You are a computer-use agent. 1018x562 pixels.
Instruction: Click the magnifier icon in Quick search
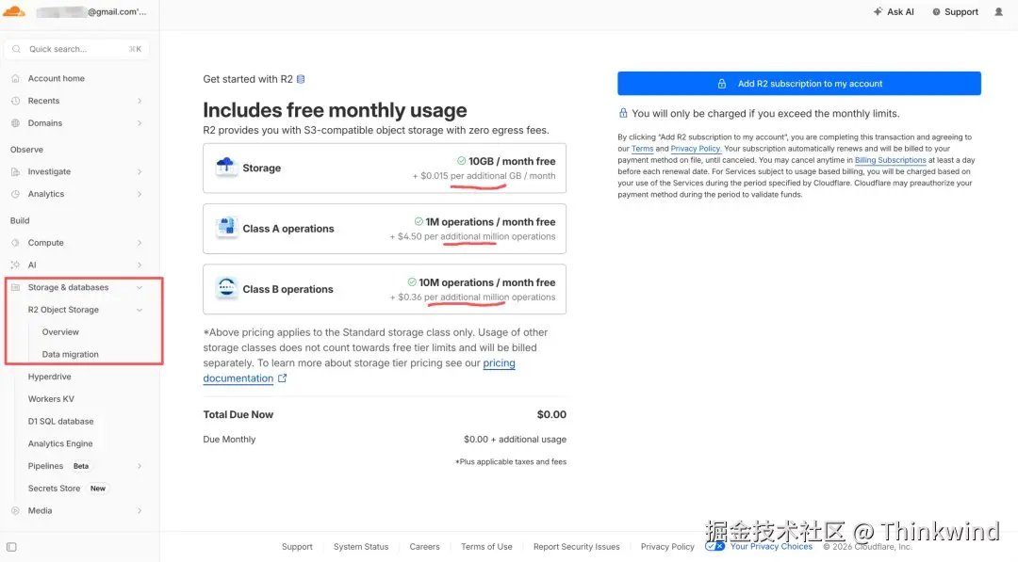click(17, 49)
